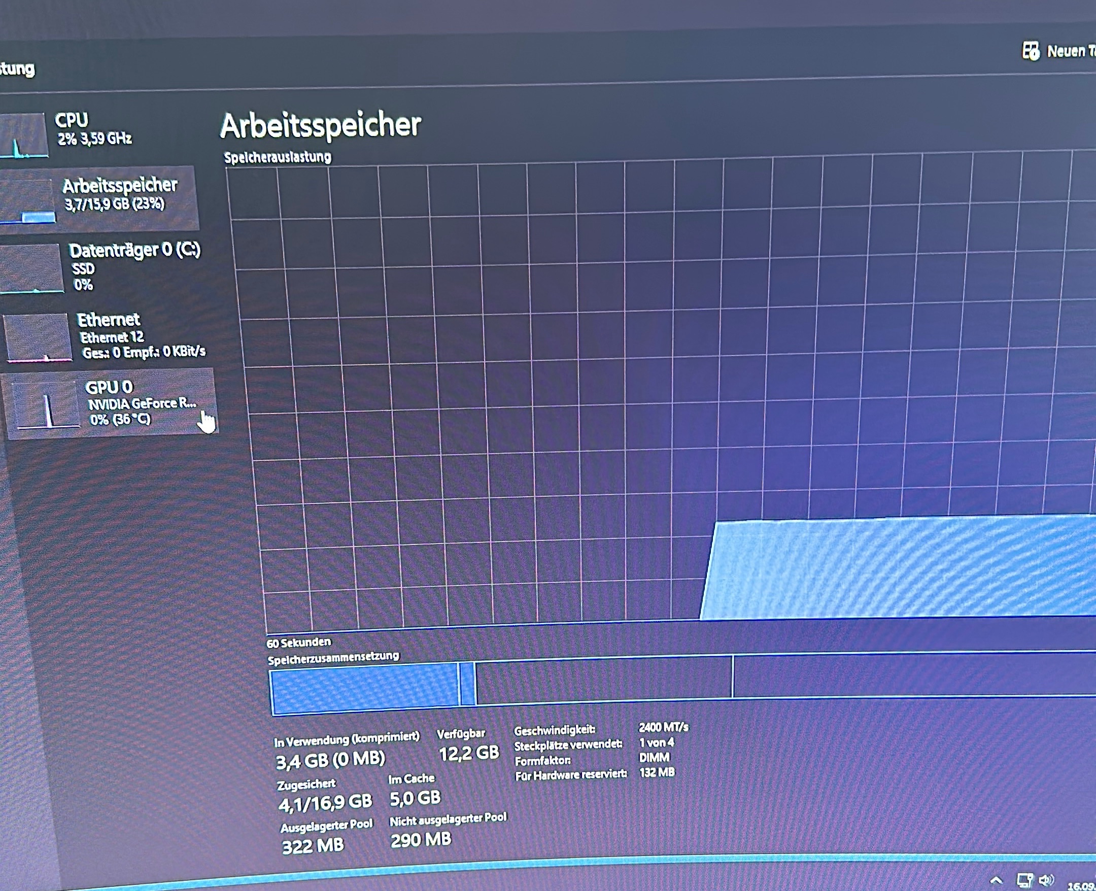Click the GPU 0 mini spike graph
Image resolution: width=1096 pixels, height=891 pixels.
(46, 406)
